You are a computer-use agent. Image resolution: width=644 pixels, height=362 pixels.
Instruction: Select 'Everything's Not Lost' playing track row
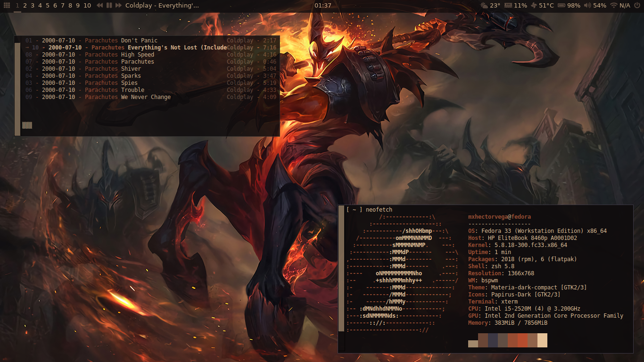point(150,48)
